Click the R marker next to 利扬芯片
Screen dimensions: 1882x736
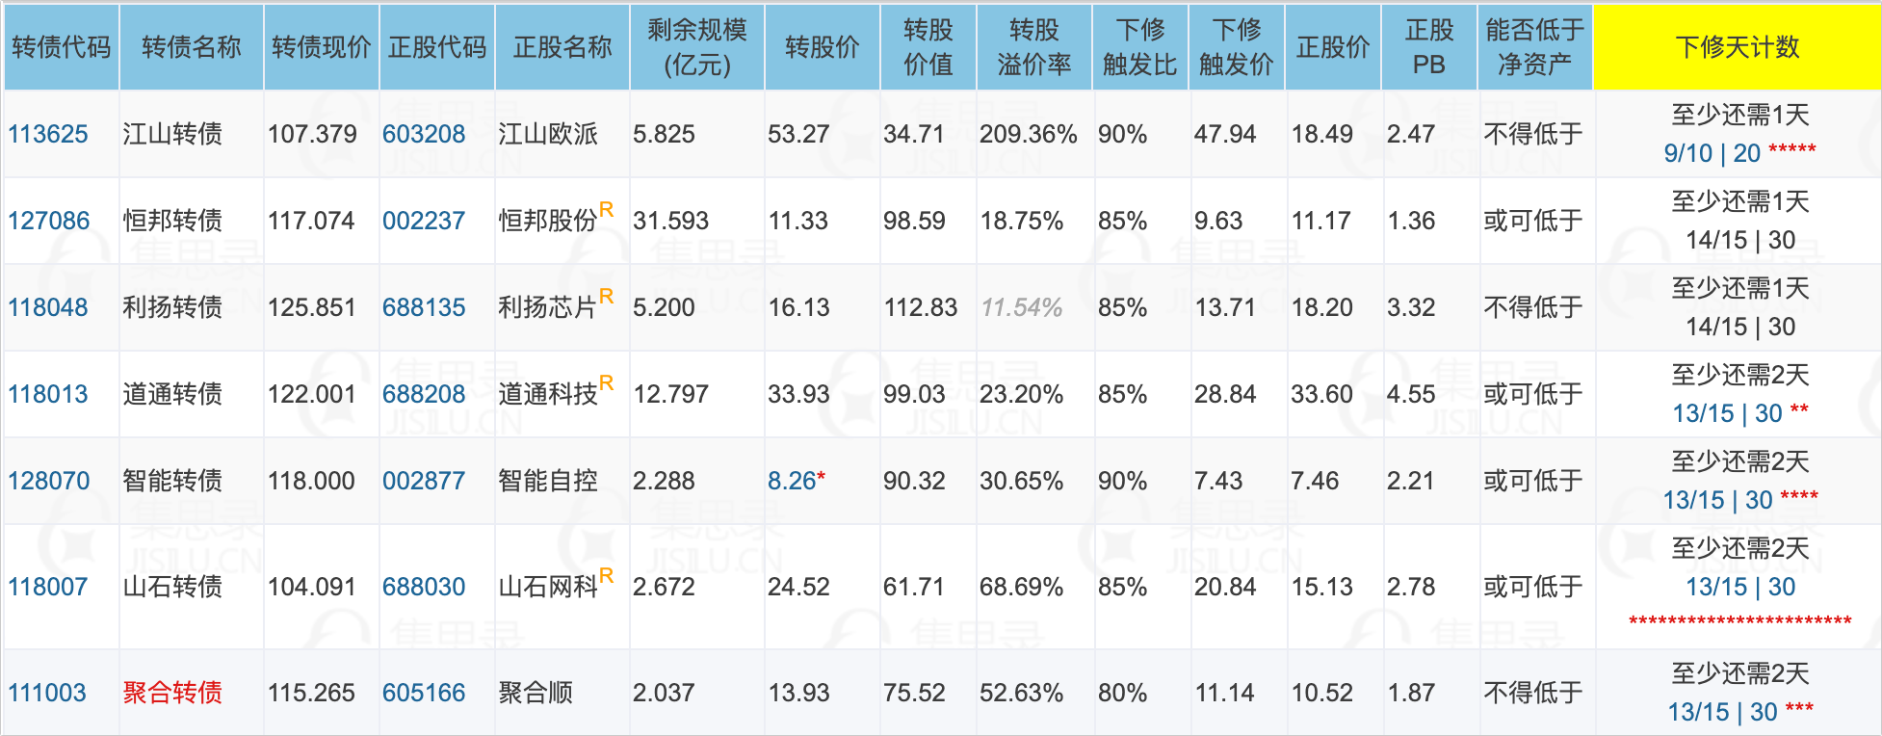(x=606, y=296)
